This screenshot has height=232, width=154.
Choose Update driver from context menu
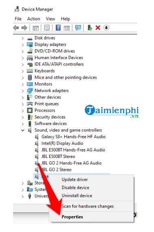tap(75, 179)
